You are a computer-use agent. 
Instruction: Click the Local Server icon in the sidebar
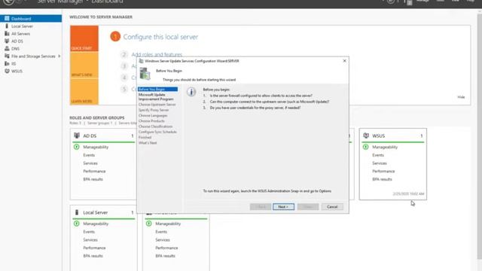coord(7,26)
